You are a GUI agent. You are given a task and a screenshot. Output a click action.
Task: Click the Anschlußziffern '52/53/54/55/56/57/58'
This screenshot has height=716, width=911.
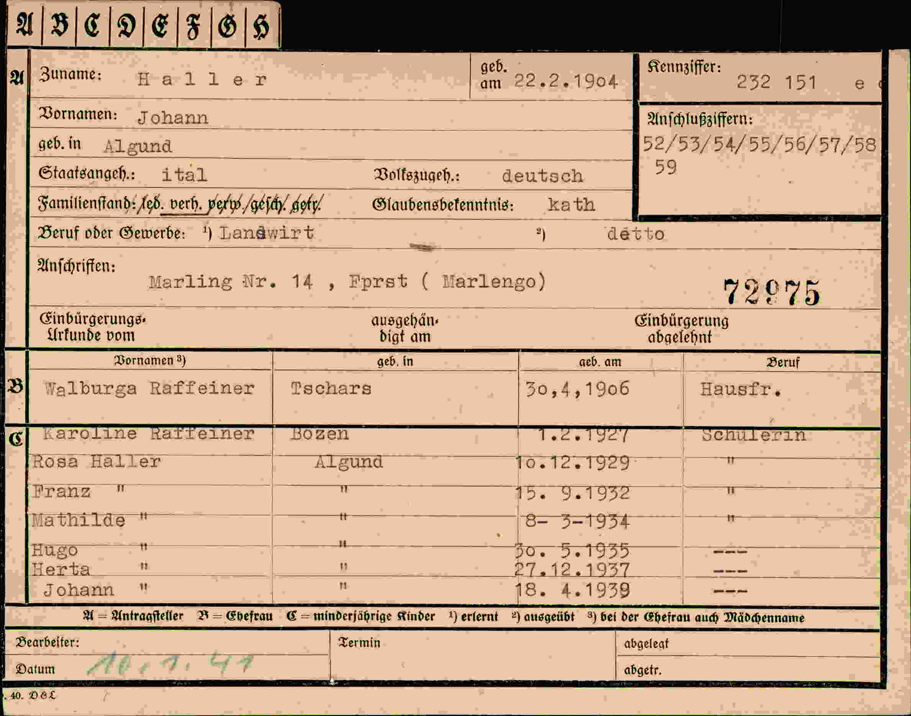pos(760,145)
